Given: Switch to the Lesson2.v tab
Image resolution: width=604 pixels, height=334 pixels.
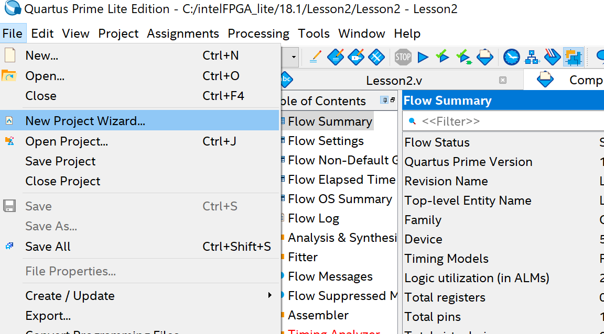Looking at the screenshot, I should 394,80.
